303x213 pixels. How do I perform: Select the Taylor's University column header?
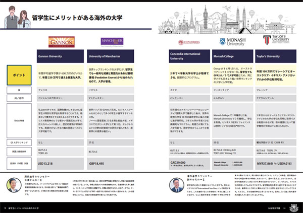(276, 56)
